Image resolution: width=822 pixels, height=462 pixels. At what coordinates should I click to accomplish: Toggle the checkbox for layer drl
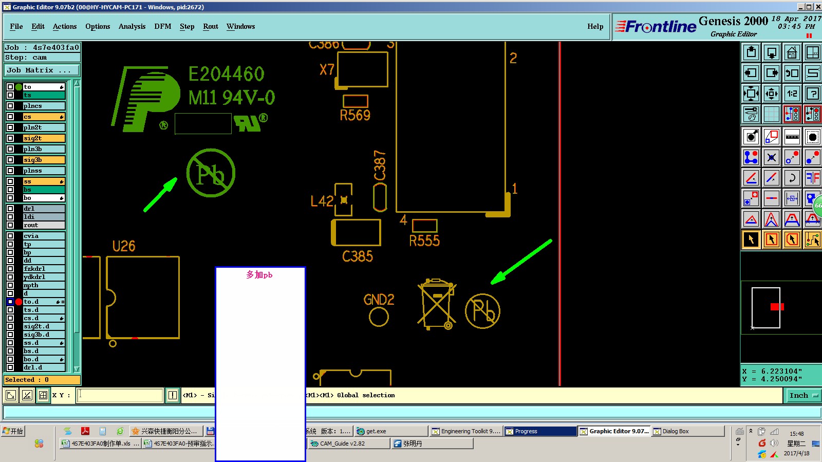(10, 209)
